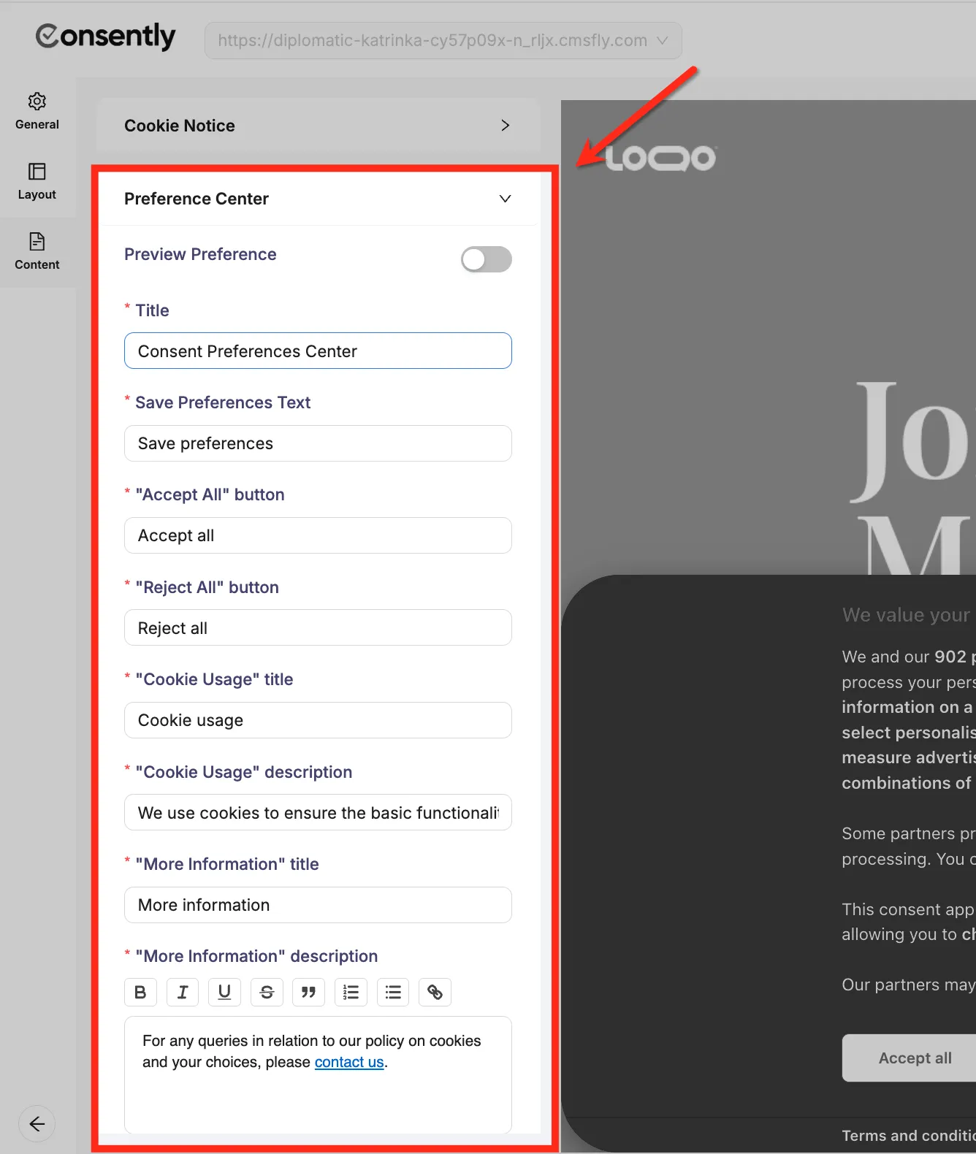Screen dimensions: 976x1154
Task: Open the General settings tab
Action: 37,111
